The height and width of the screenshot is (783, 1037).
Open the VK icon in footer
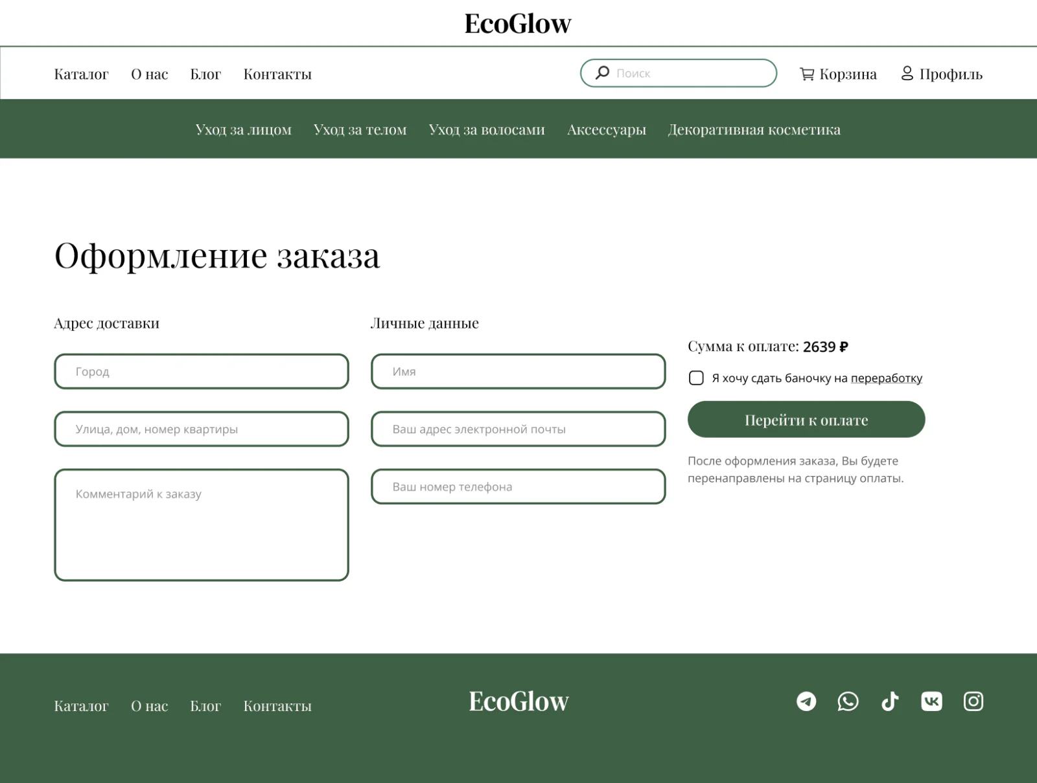931,701
